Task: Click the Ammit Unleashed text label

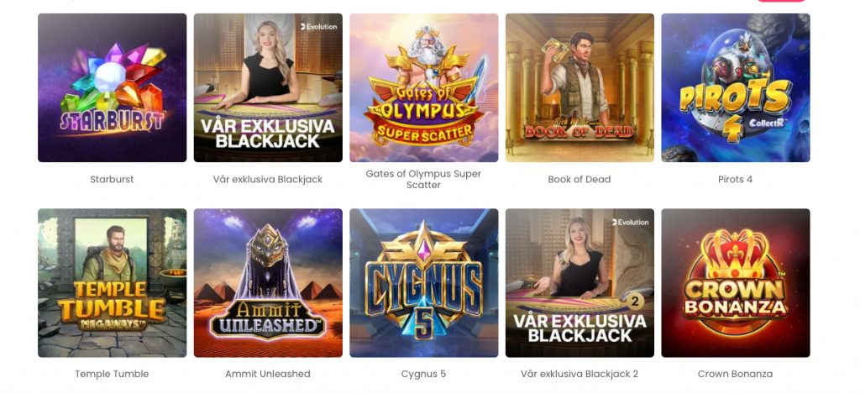Action: coord(268,374)
